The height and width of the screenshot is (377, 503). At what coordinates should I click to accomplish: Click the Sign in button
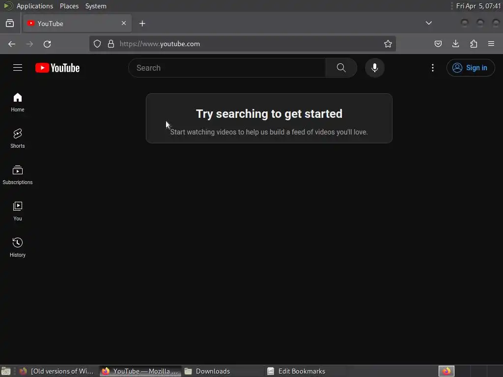pyautogui.click(x=471, y=68)
